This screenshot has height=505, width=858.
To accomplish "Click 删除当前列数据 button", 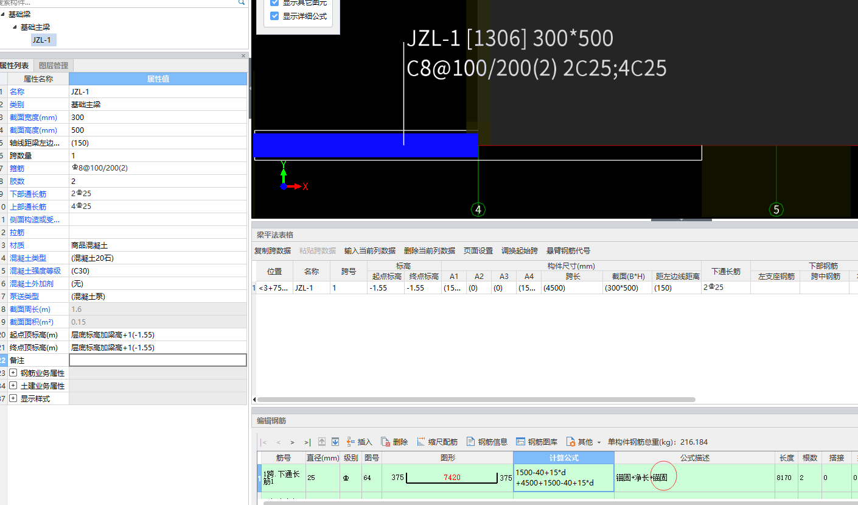I will click(430, 251).
